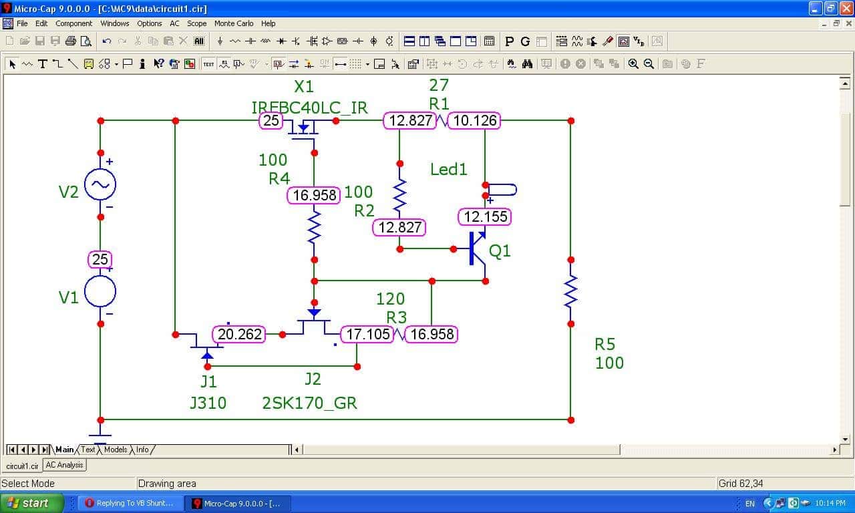The width and height of the screenshot is (855, 513).
Task: Open the grid options dropdown arrow
Action: [367, 64]
